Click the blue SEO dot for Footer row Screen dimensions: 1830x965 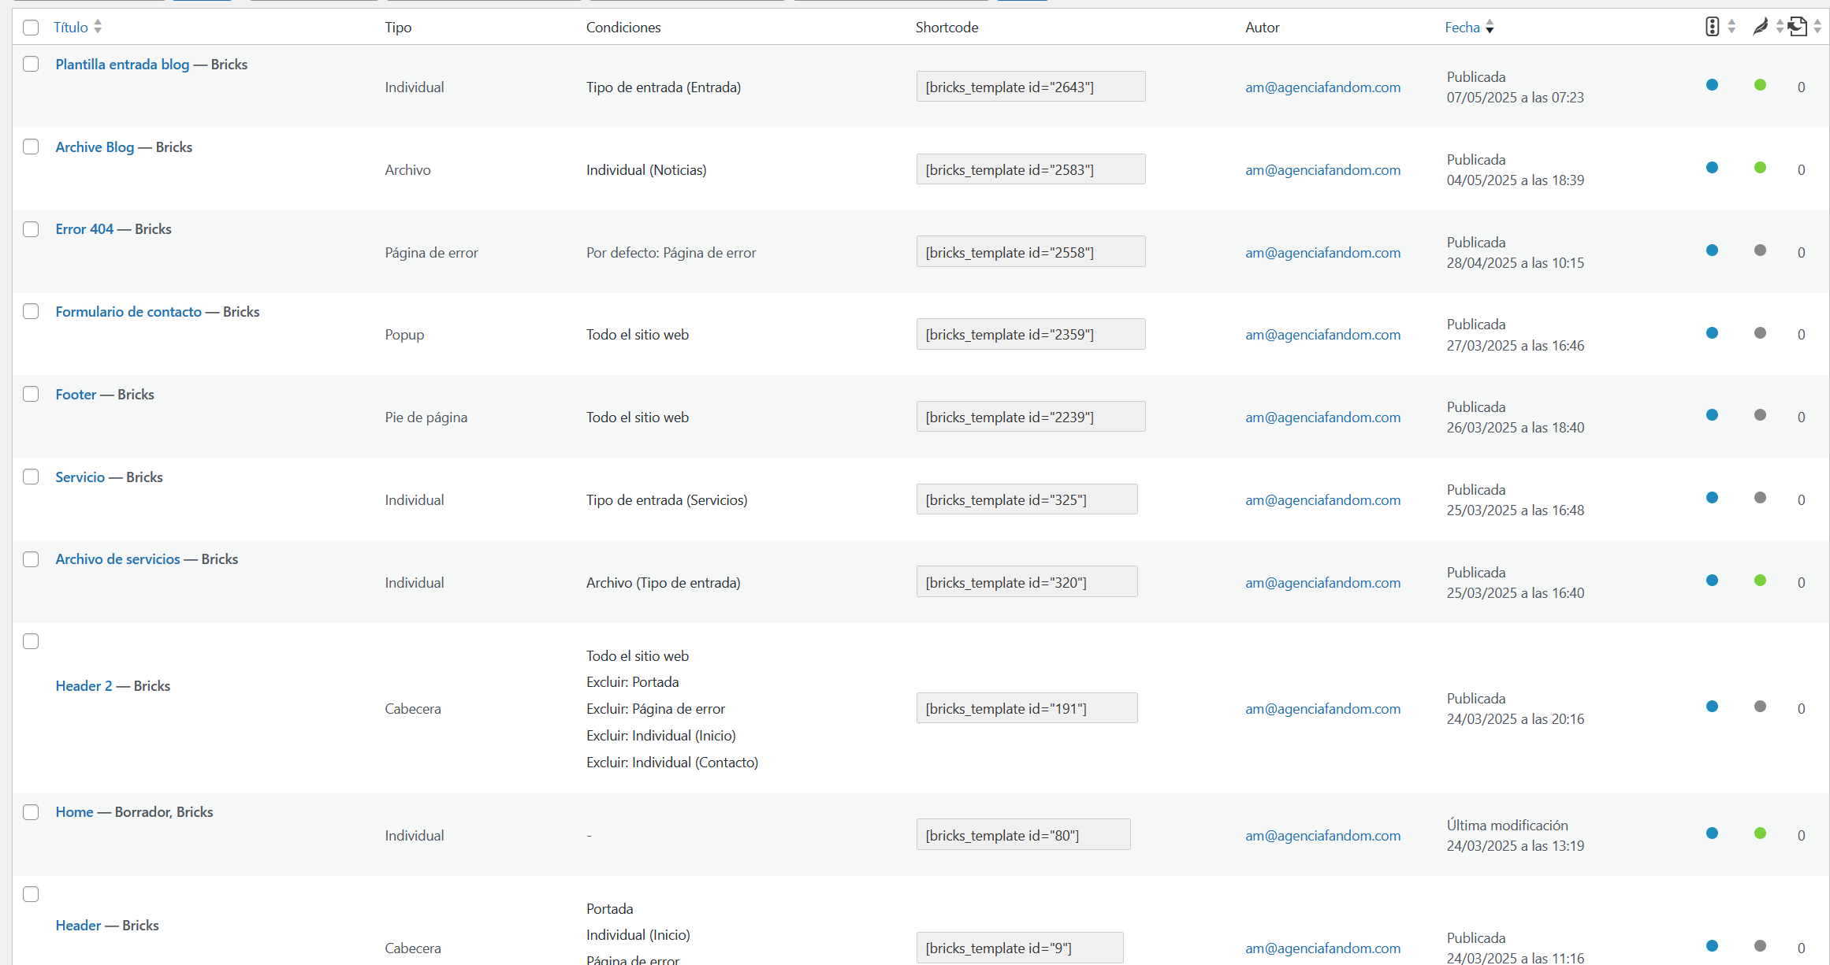point(1712,415)
